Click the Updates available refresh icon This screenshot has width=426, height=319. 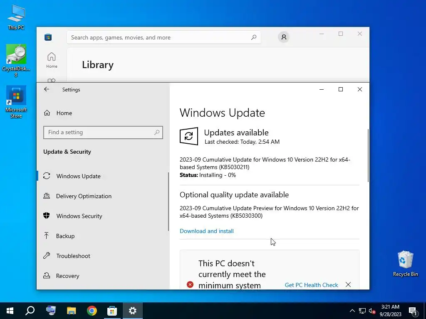189,136
